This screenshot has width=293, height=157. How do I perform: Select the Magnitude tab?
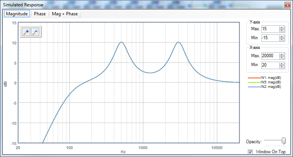coord(17,14)
